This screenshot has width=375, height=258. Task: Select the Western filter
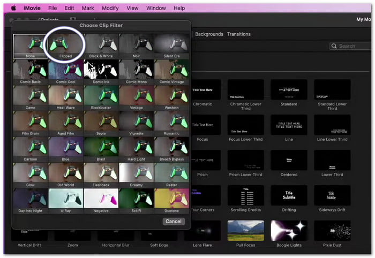(x=171, y=98)
